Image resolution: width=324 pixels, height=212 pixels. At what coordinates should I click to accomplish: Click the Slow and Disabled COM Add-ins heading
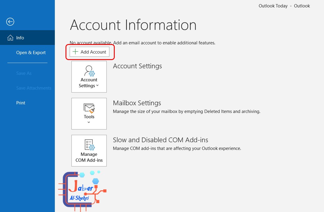[x=161, y=140]
